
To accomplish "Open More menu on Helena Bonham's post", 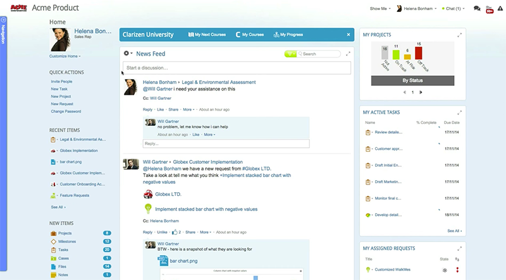I will (x=188, y=110).
